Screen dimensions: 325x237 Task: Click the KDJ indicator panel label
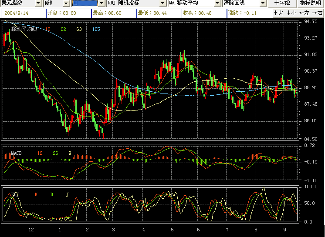pyautogui.click(x=15, y=194)
